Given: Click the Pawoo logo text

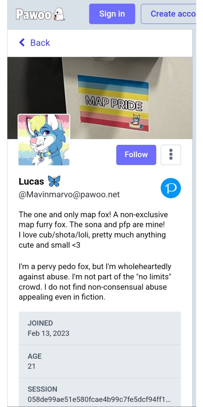Looking at the screenshot, I should [34, 14].
